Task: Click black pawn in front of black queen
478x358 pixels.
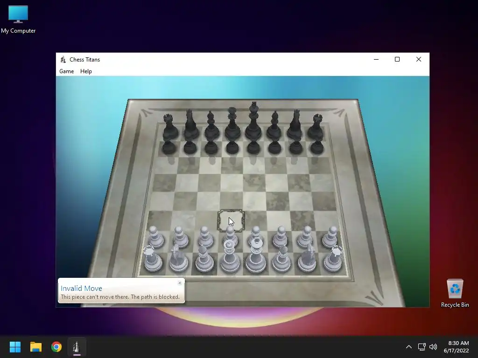Action: tap(232, 147)
